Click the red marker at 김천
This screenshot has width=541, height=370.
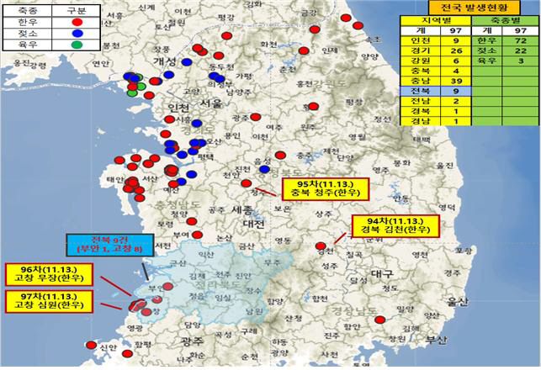click(x=321, y=246)
